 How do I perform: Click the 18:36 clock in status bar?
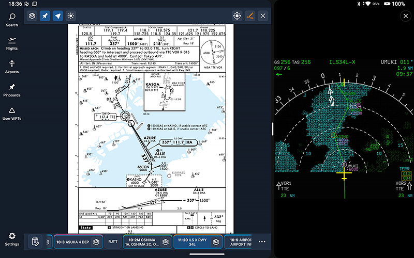(16, 4)
